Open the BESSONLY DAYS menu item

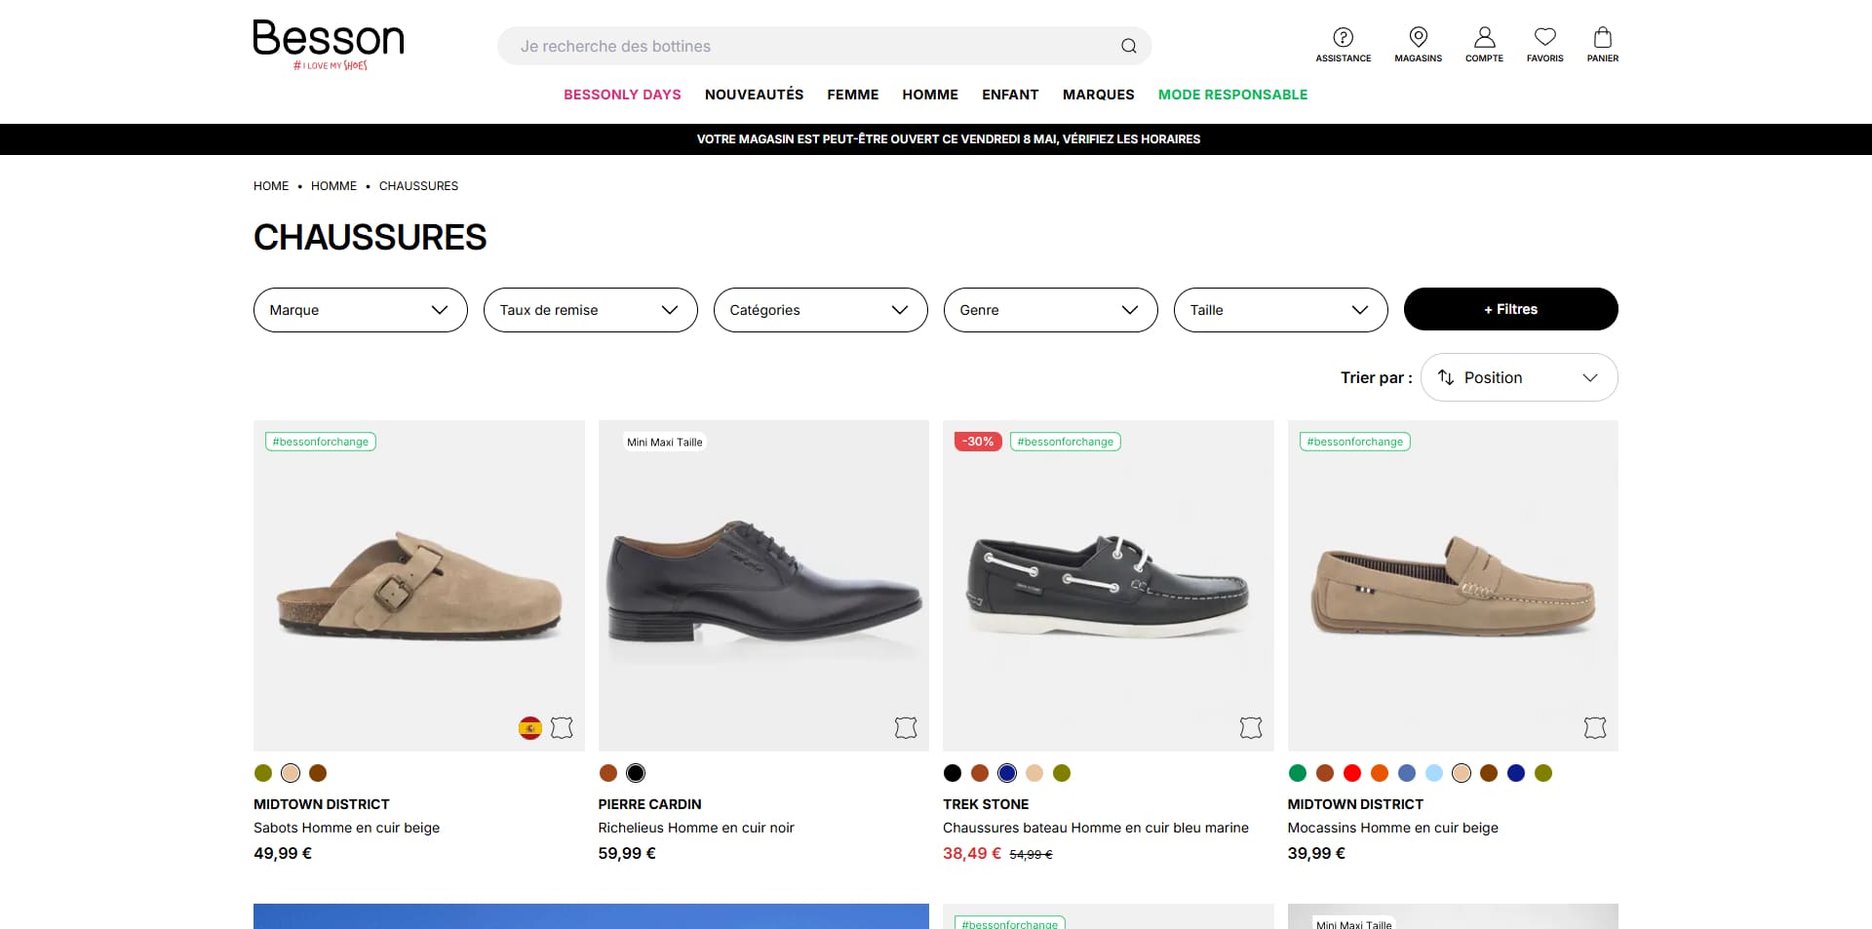[622, 95]
